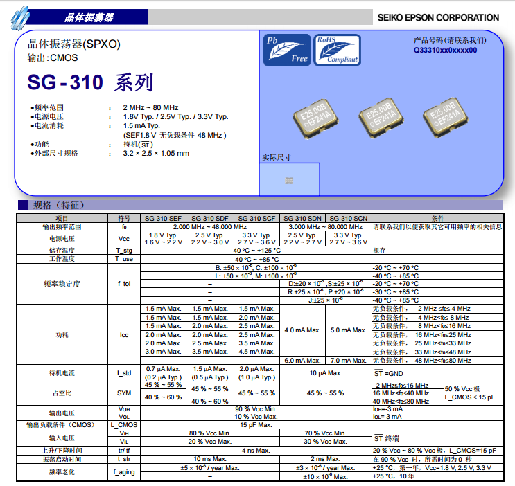515x486 pixels.
Task: Select the middle oscillator chip photo
Action: click(x=378, y=116)
